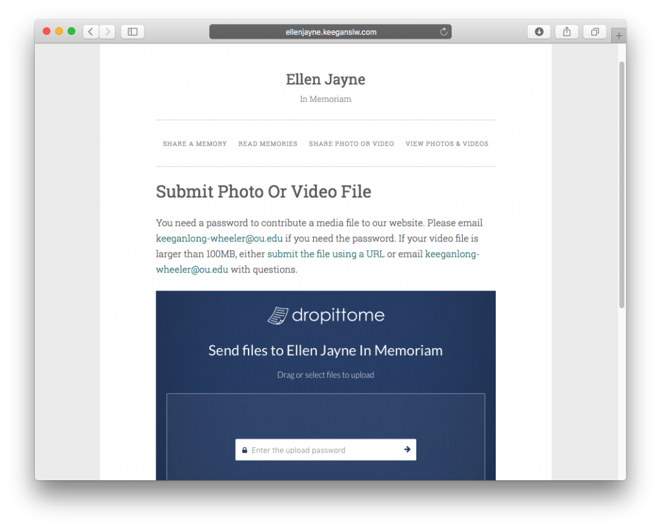
Task: Open View Photos & Videos menu item
Action: [447, 144]
